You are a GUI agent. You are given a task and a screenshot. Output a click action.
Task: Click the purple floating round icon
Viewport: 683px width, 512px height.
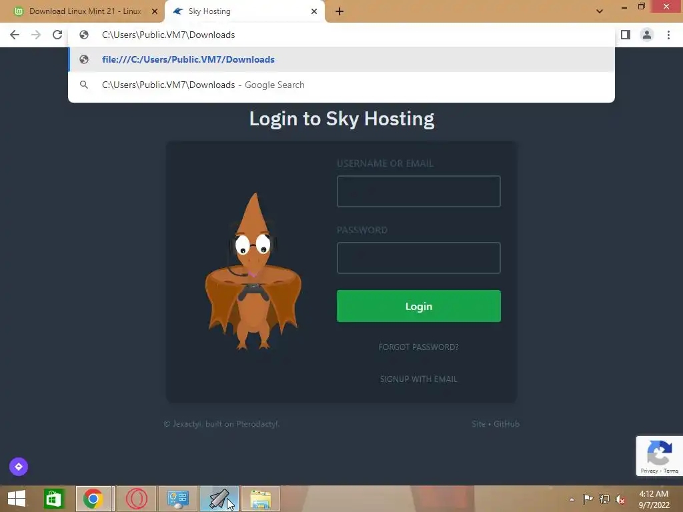[x=18, y=467]
